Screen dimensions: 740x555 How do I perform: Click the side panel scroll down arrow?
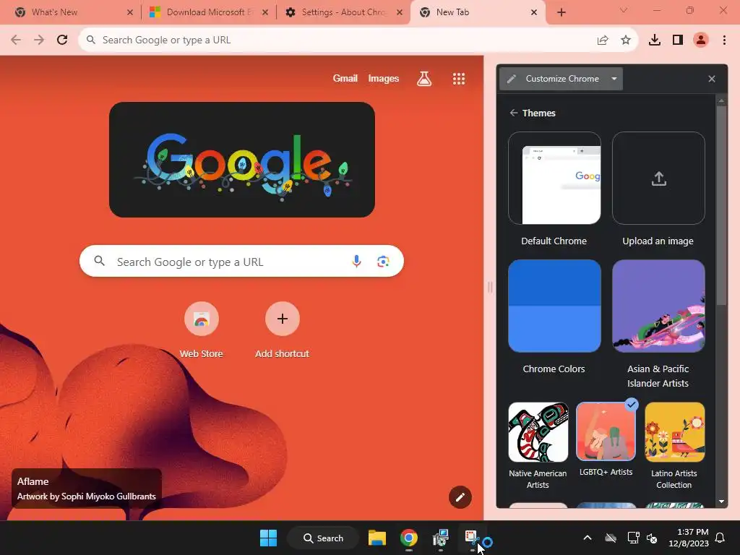[x=721, y=502]
